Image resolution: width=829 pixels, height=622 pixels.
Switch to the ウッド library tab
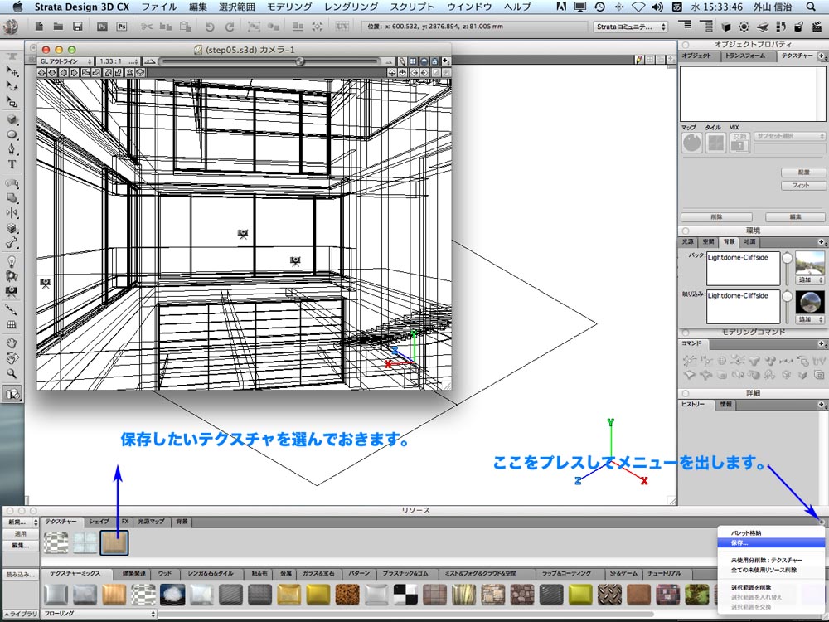(x=165, y=573)
